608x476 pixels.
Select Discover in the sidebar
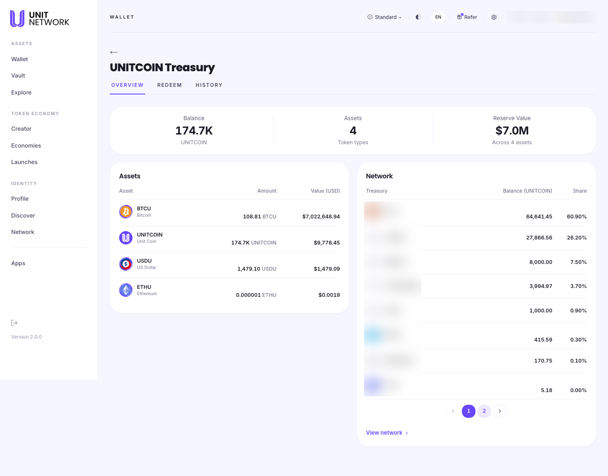(x=23, y=216)
